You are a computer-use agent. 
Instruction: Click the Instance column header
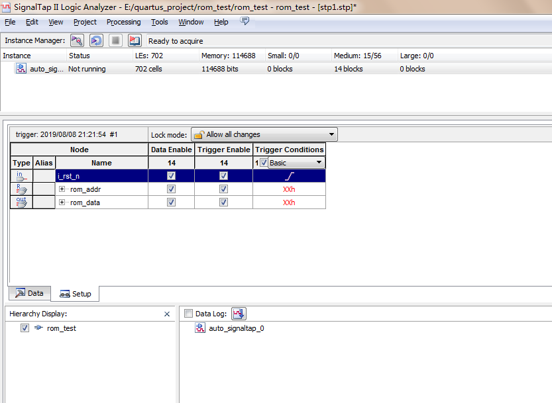tap(33, 56)
